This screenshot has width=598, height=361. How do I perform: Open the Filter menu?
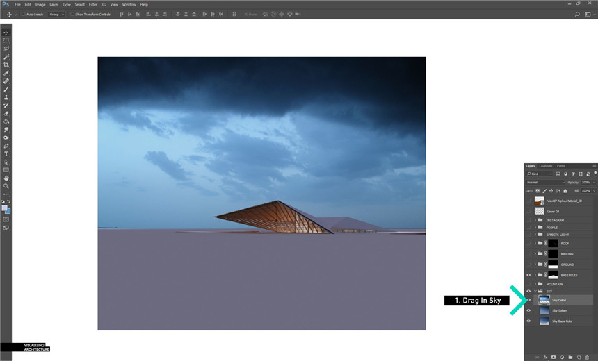[x=92, y=4]
